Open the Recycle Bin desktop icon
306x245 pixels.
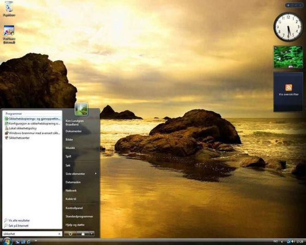(x=9, y=9)
